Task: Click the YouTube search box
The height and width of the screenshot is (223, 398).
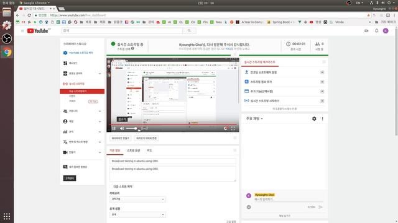Action: point(122,30)
